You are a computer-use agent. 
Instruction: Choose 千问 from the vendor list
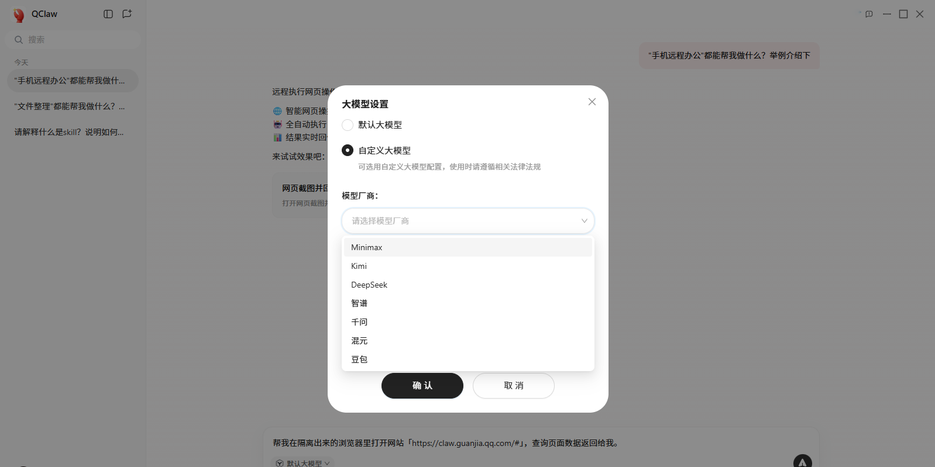(468, 322)
